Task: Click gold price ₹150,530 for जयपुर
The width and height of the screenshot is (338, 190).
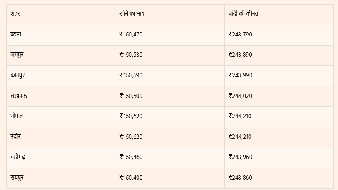Action: click(x=131, y=55)
